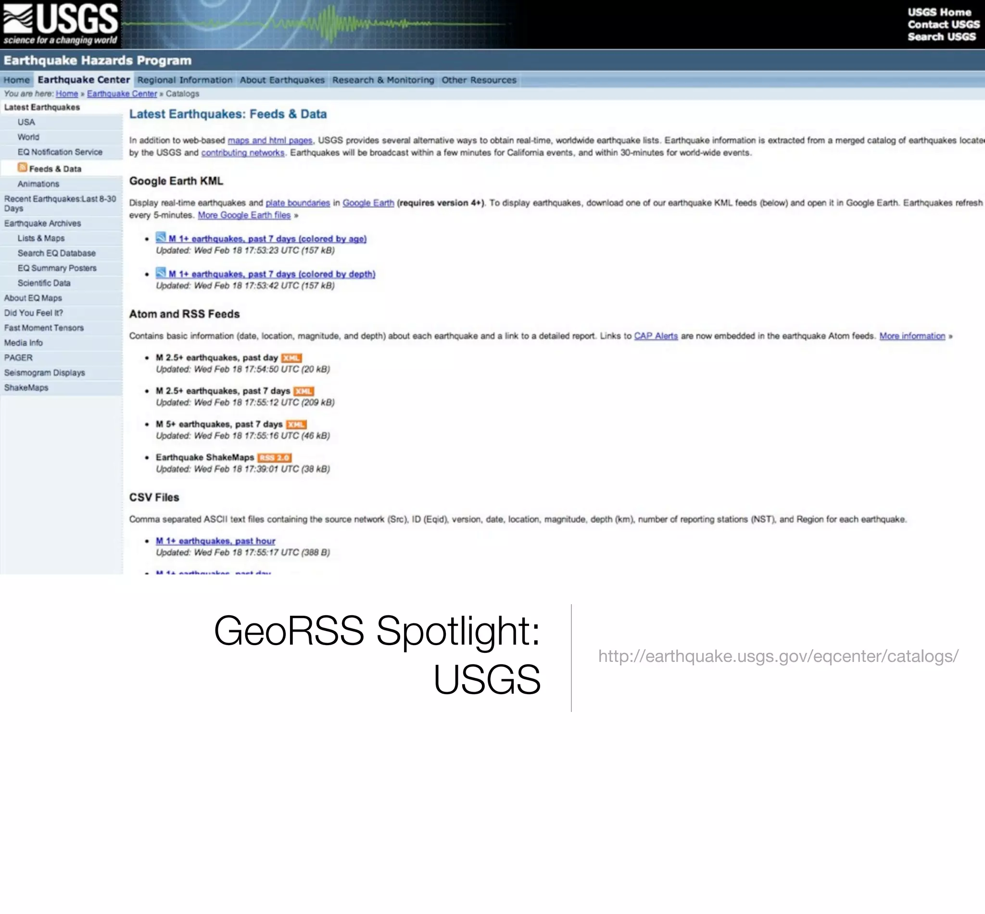Open the Research & Monitoring tab

[x=383, y=80]
